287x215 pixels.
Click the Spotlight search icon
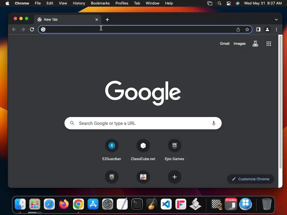[x=219, y=3]
